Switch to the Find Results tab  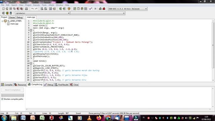(62, 85)
